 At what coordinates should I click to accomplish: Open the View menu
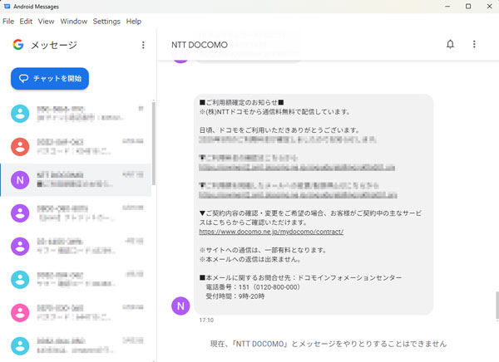[x=46, y=22]
